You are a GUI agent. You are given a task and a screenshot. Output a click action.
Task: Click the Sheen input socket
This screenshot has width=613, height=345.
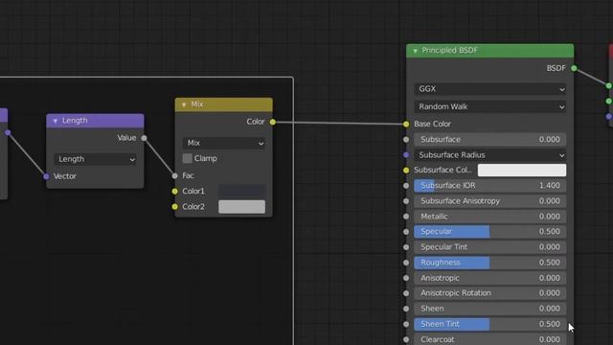pyautogui.click(x=406, y=309)
